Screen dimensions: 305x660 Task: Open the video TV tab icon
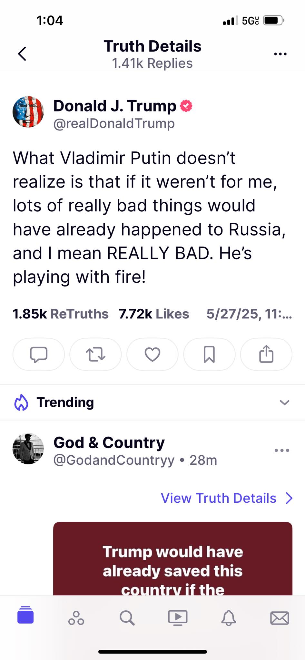point(178,618)
